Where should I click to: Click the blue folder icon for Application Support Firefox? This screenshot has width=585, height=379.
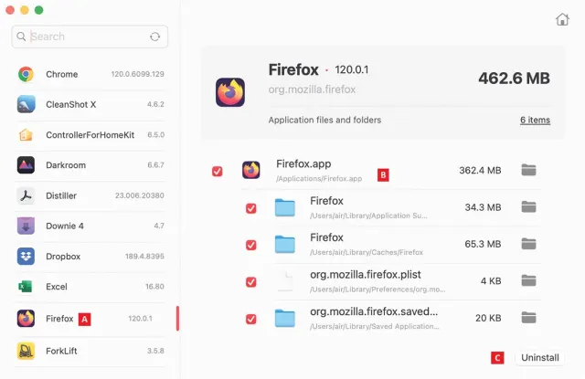point(285,207)
